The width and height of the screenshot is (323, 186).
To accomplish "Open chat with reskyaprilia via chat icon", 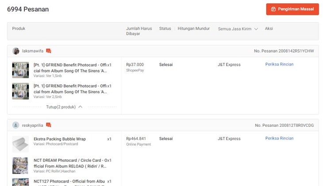I will pyautogui.click(x=49, y=125).
